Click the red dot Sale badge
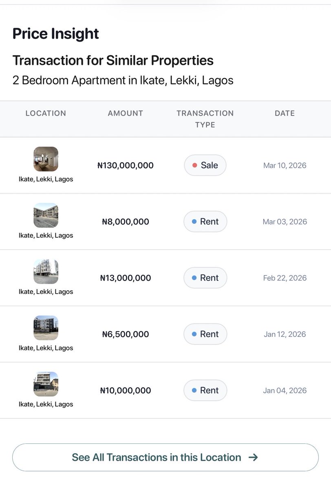Image resolution: width=331 pixels, height=490 pixels. tap(205, 165)
